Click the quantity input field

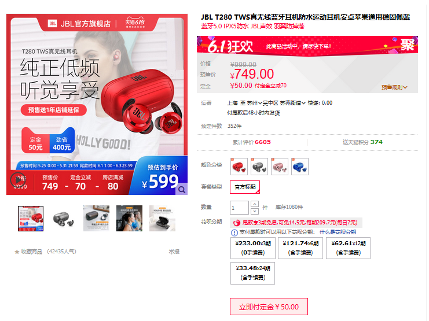[239, 208]
